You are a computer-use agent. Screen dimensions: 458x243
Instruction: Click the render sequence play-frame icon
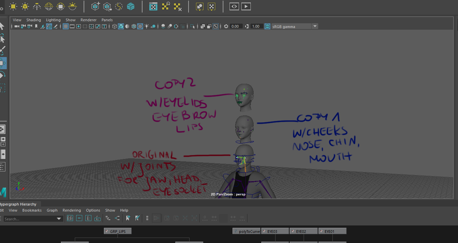click(246, 6)
